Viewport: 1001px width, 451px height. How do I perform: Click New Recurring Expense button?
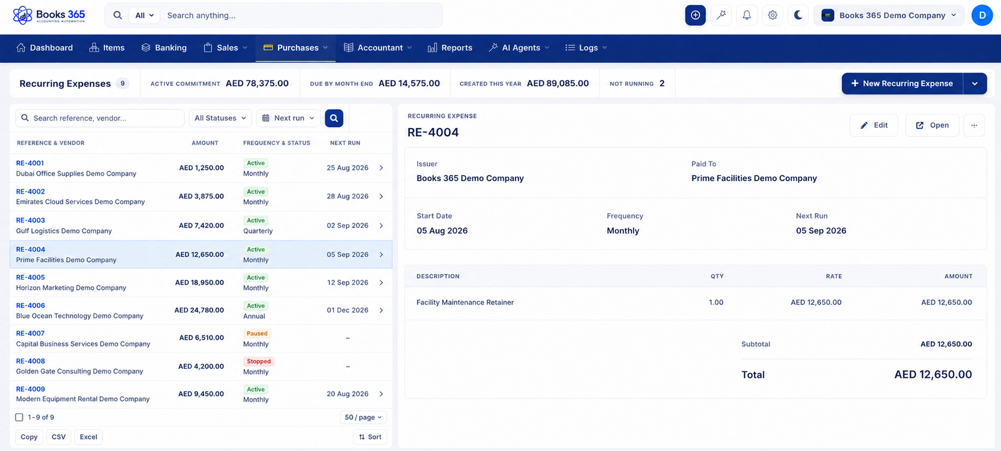902,84
